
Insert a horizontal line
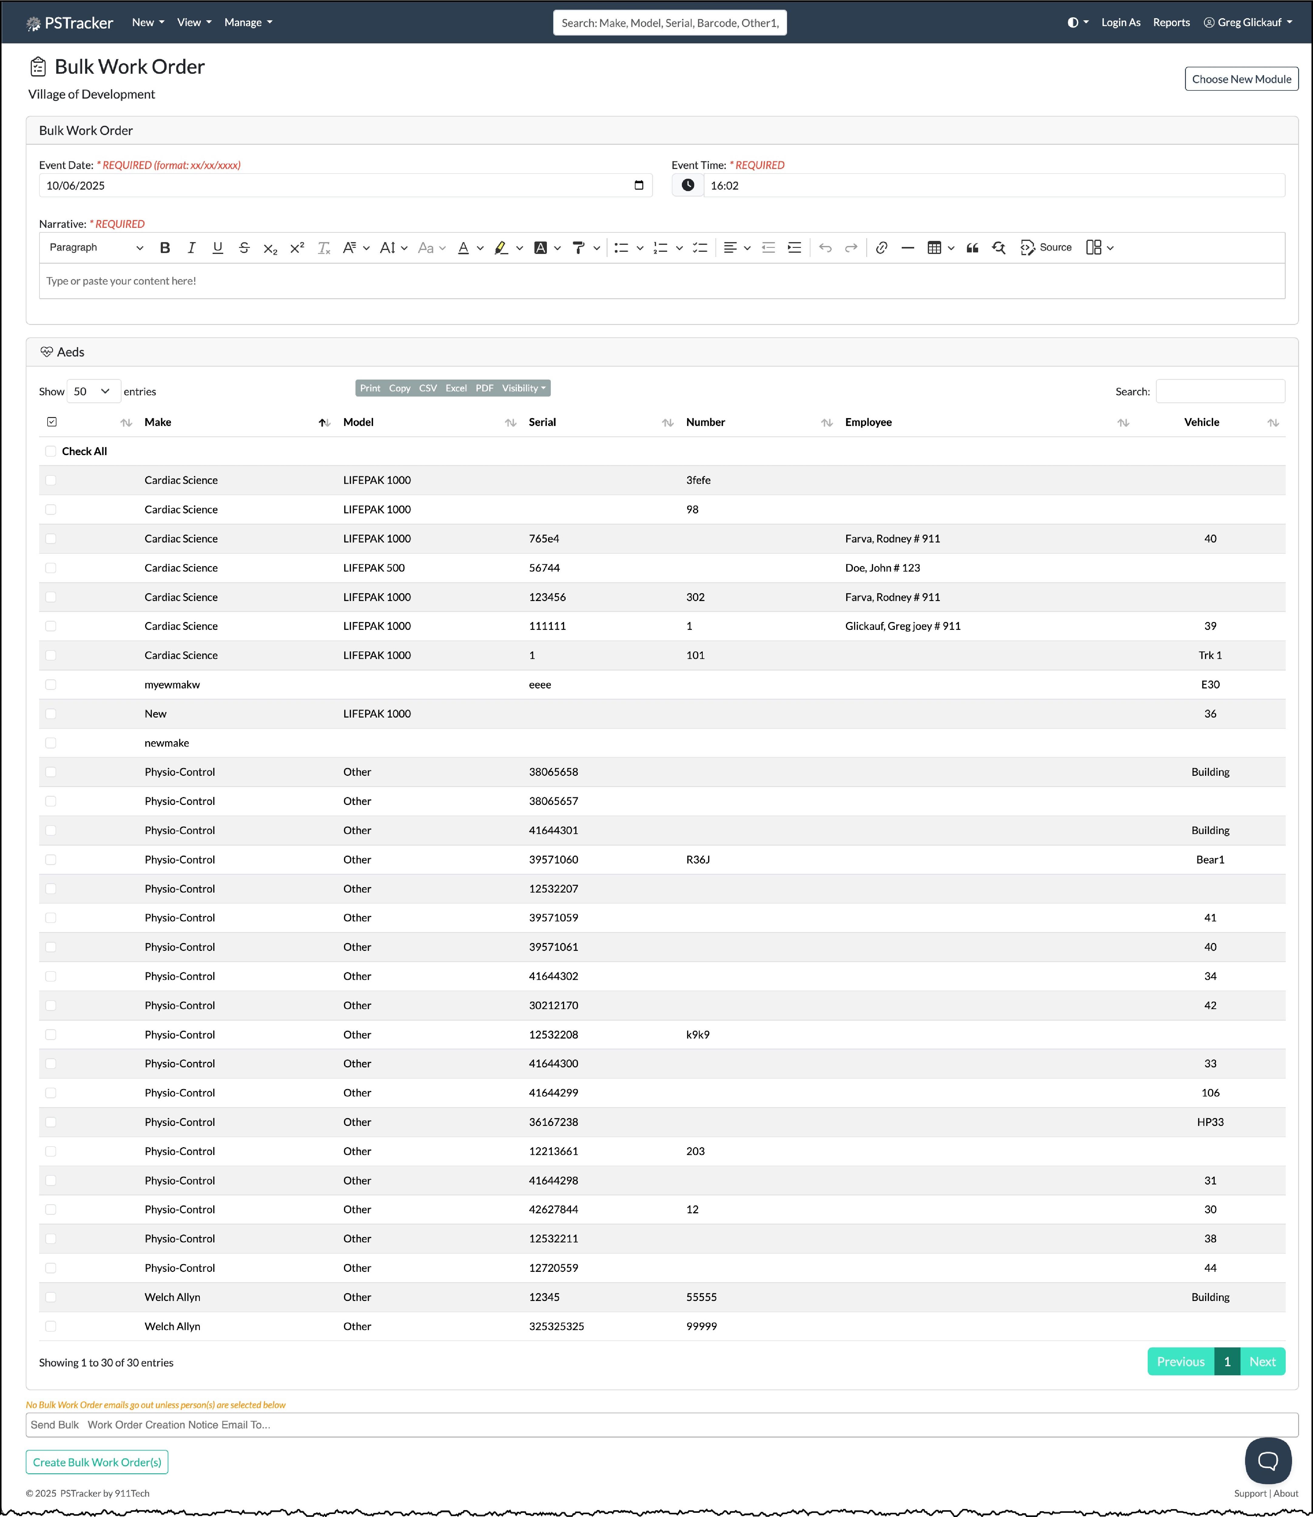coord(907,248)
